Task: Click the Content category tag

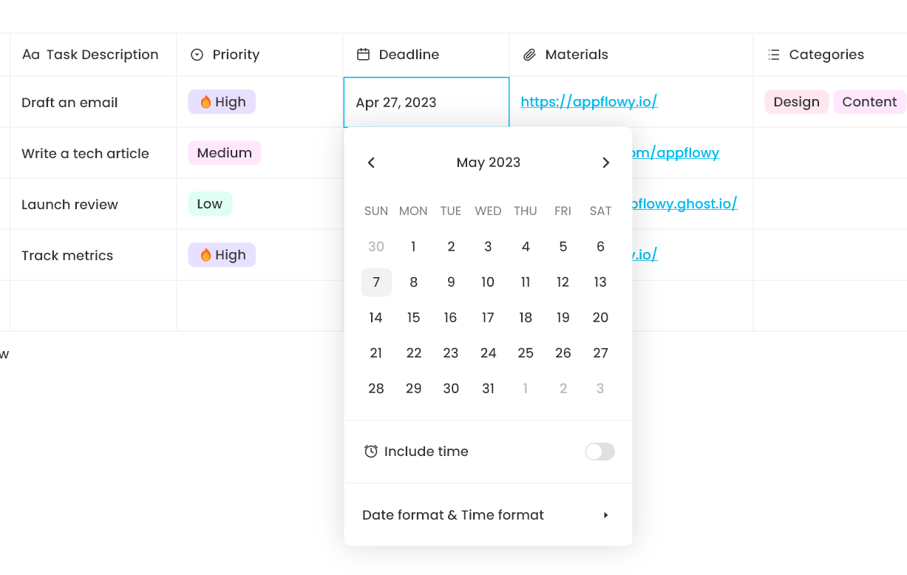Action: [869, 102]
